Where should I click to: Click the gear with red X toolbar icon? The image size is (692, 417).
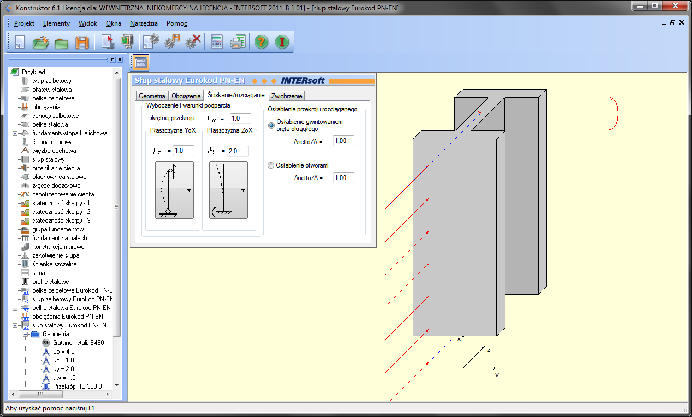coord(193,42)
